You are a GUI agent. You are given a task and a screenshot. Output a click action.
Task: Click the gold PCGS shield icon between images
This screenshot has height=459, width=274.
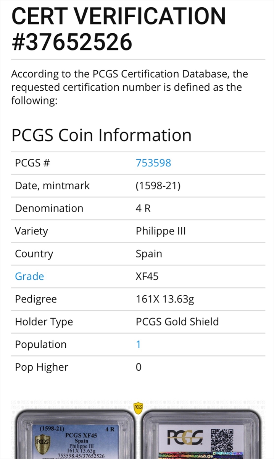[x=139, y=409]
